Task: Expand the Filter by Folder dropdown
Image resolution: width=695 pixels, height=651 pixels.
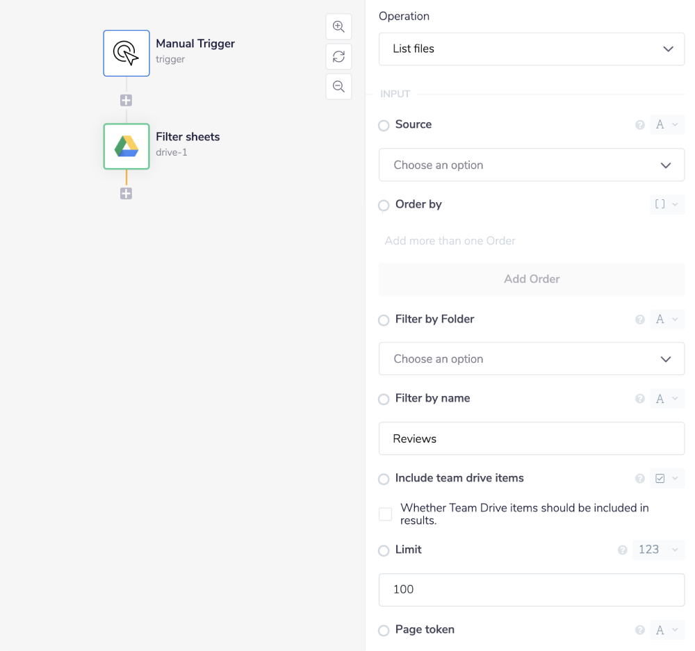Action: pyautogui.click(x=532, y=359)
